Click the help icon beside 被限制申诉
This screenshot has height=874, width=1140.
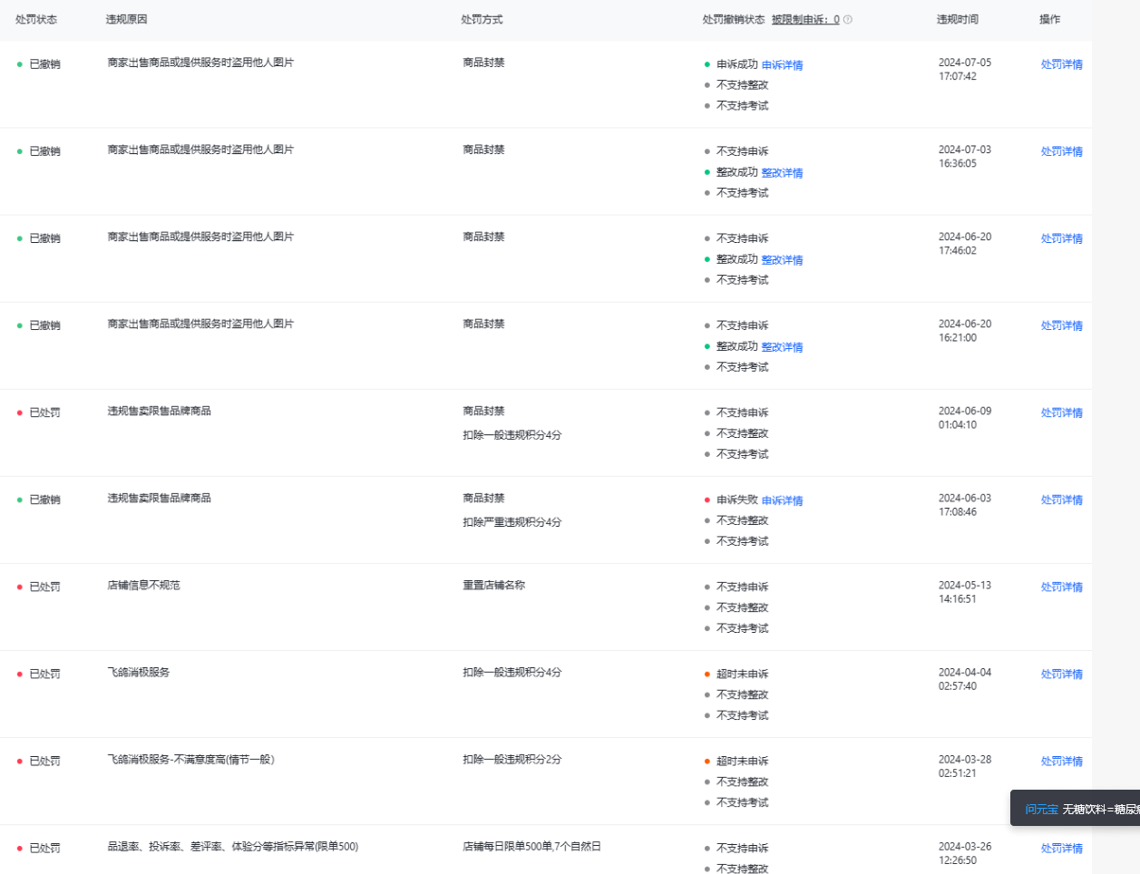click(848, 20)
